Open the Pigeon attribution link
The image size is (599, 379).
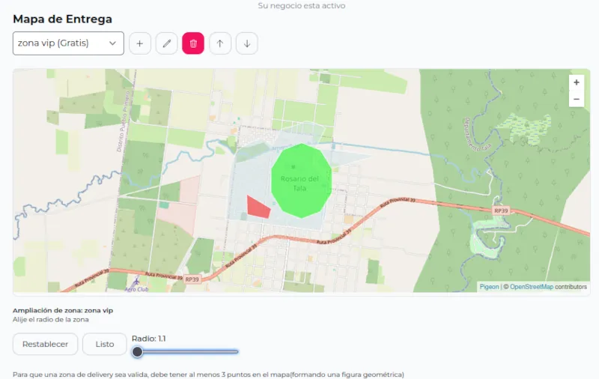[490, 287]
